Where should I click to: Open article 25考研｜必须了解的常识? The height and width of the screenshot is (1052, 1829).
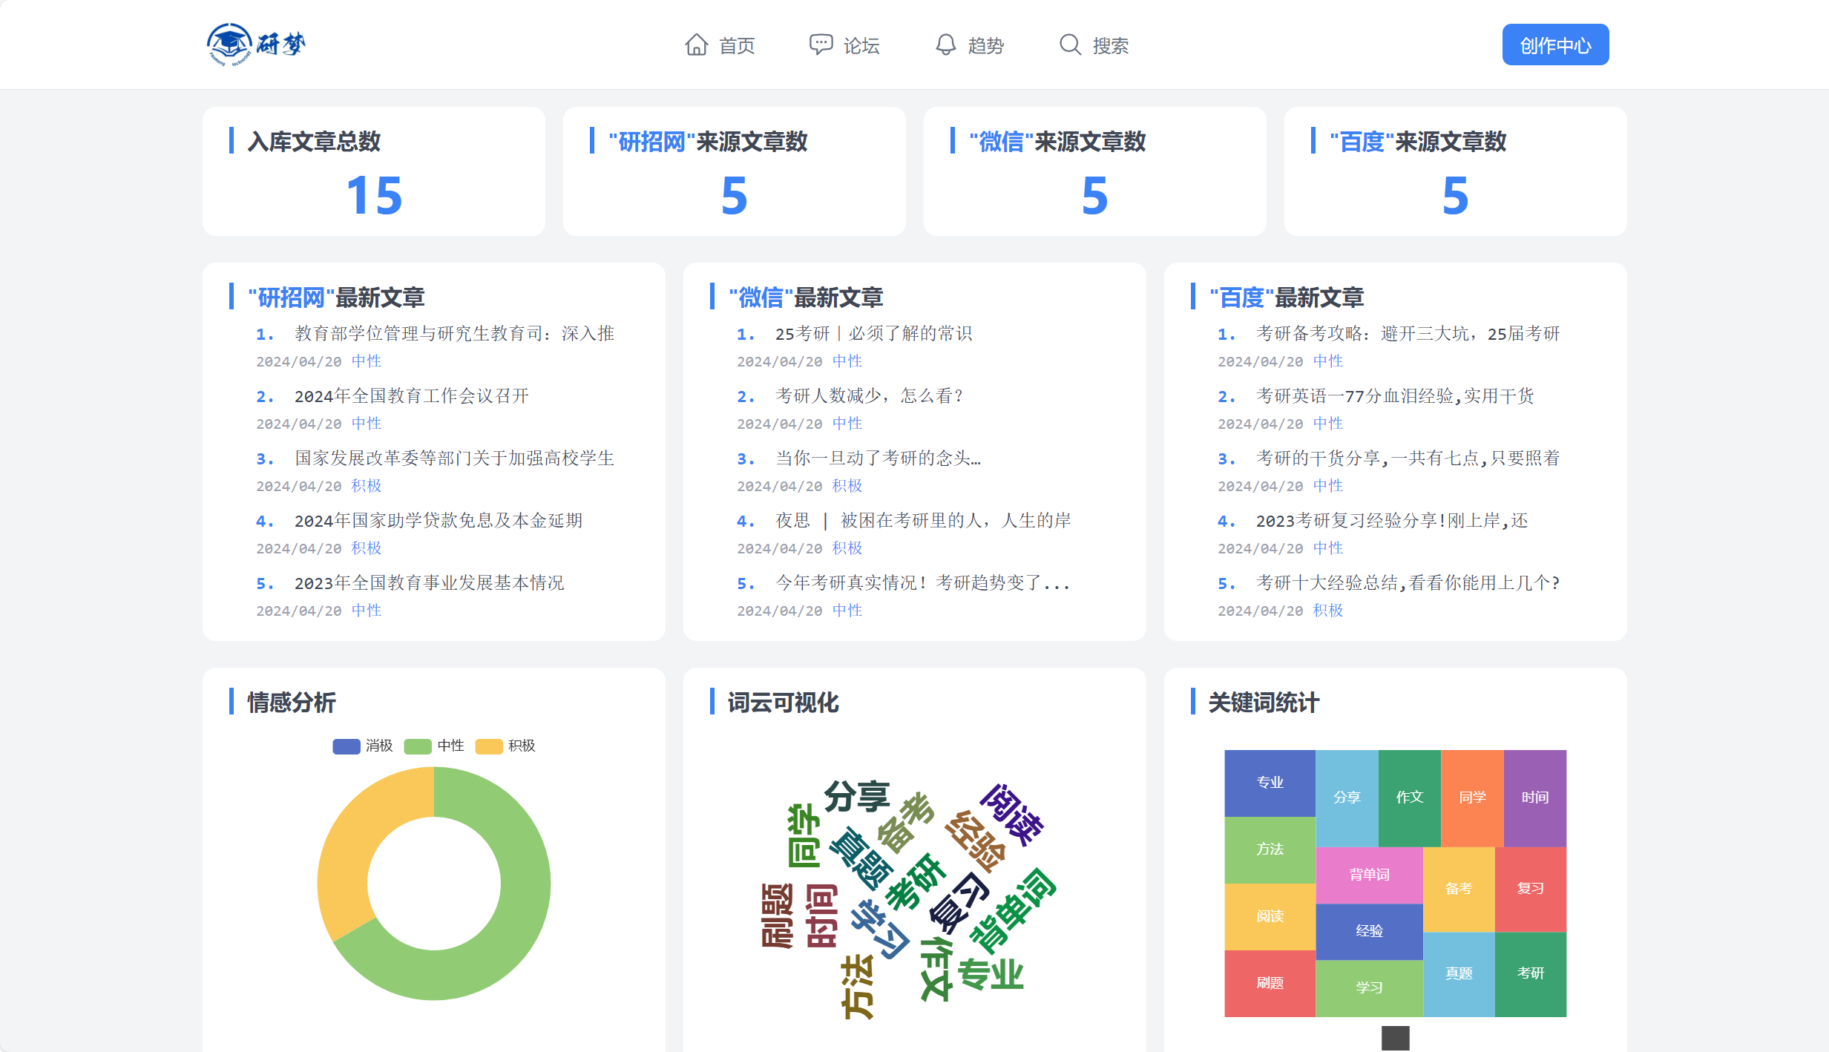tap(873, 333)
